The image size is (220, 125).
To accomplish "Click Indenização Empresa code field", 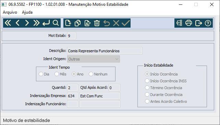I will [73, 96].
